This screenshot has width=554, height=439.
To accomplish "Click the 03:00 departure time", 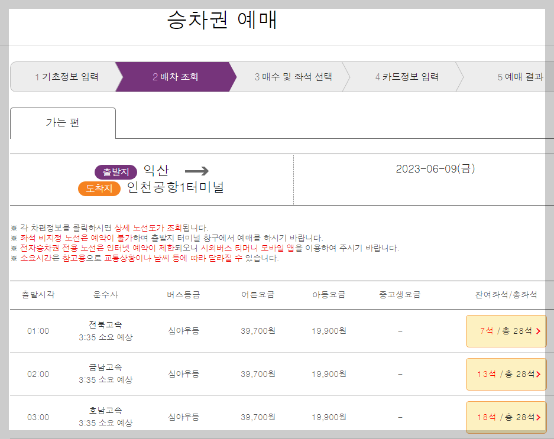I will (x=38, y=417).
